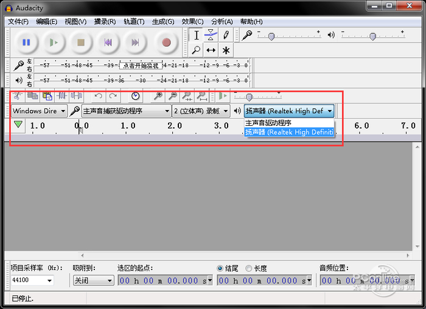This screenshot has width=426, height=309.
Task: Click the playback meter speaker icon
Action: 18,80
